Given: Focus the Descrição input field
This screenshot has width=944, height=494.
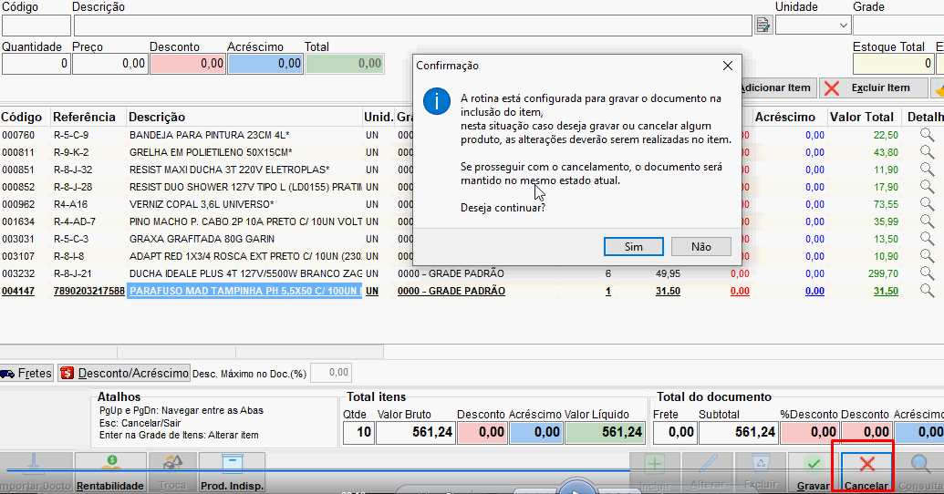Looking at the screenshot, I should [413, 26].
